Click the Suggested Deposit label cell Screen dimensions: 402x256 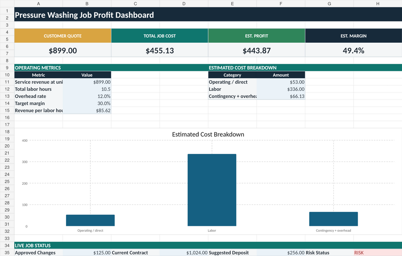[x=232, y=253]
